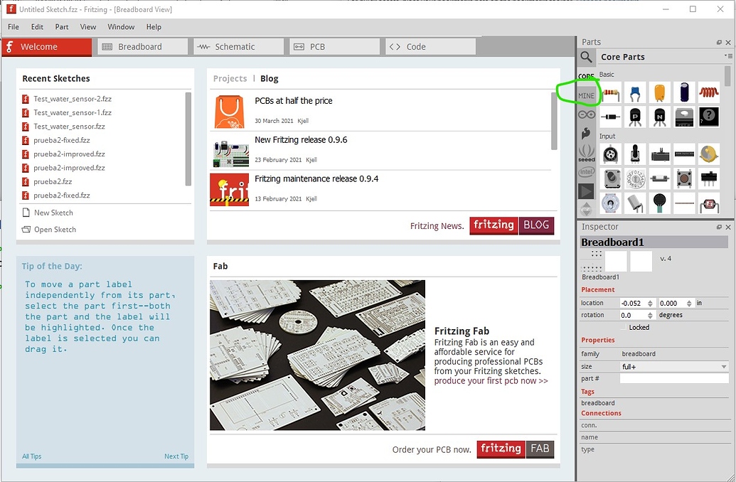Open the Window menu
The height and width of the screenshot is (482, 736).
pyautogui.click(x=121, y=27)
